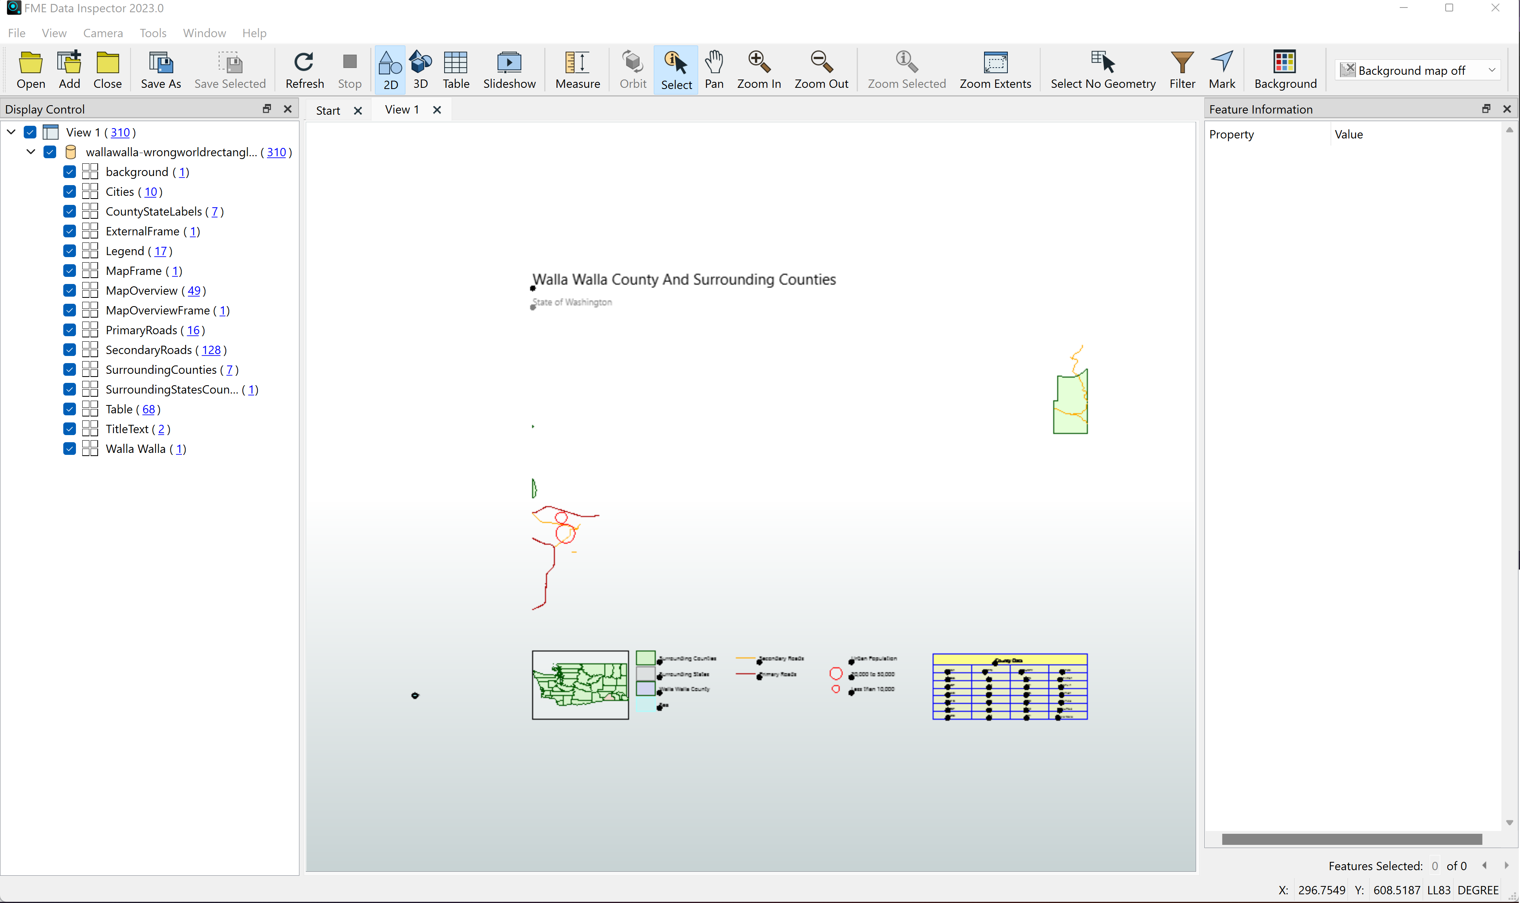Activate the Mark location tool
The image size is (1520, 903).
coord(1221,70)
